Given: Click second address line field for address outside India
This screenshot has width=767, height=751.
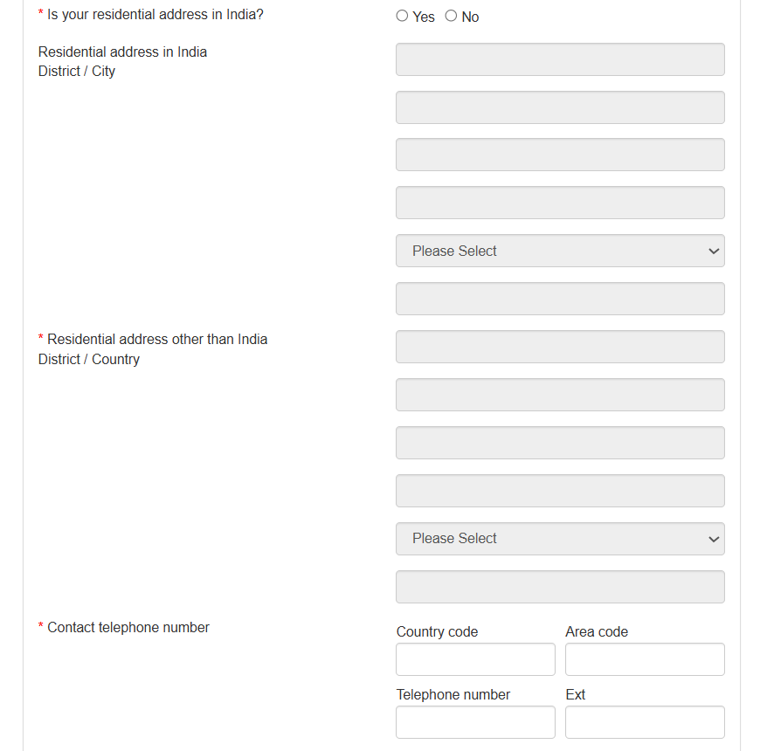Looking at the screenshot, I should click(x=560, y=395).
